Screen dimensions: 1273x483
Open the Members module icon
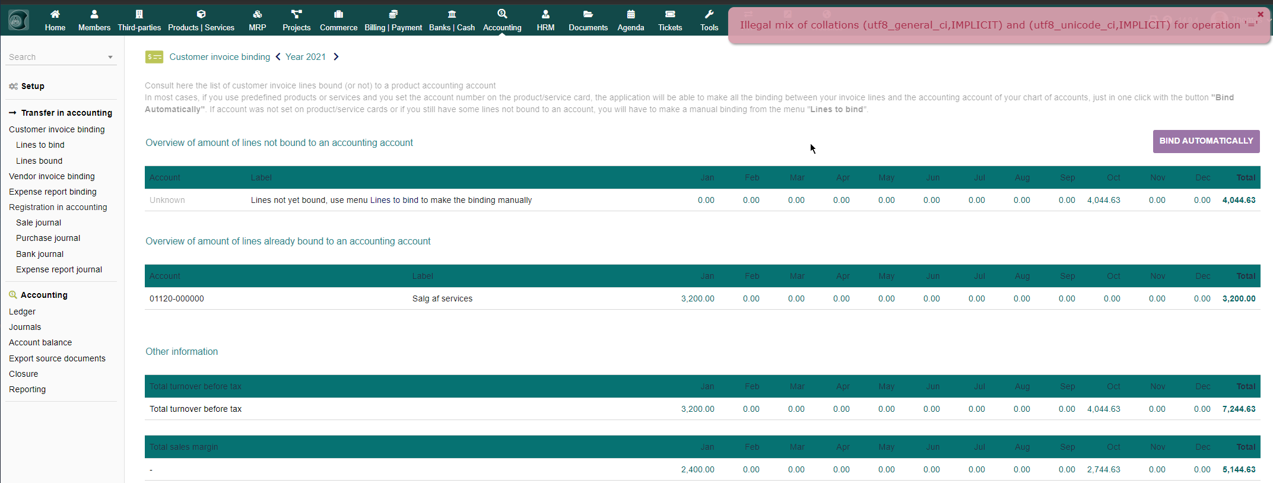(94, 14)
